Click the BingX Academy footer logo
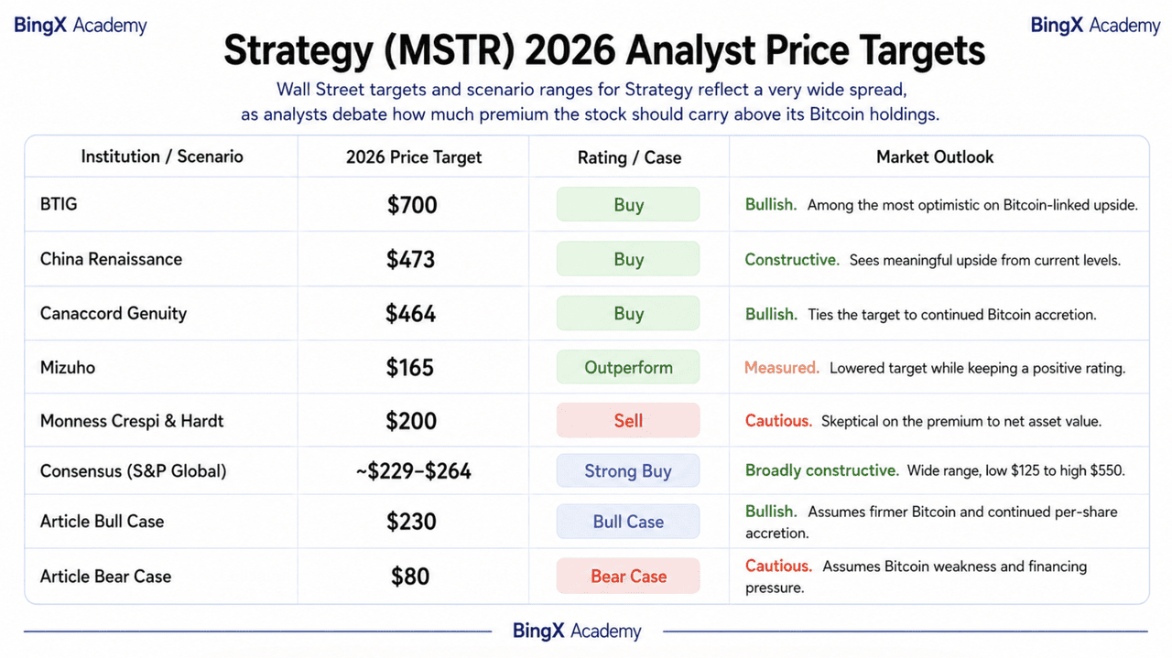 pyautogui.click(x=577, y=631)
